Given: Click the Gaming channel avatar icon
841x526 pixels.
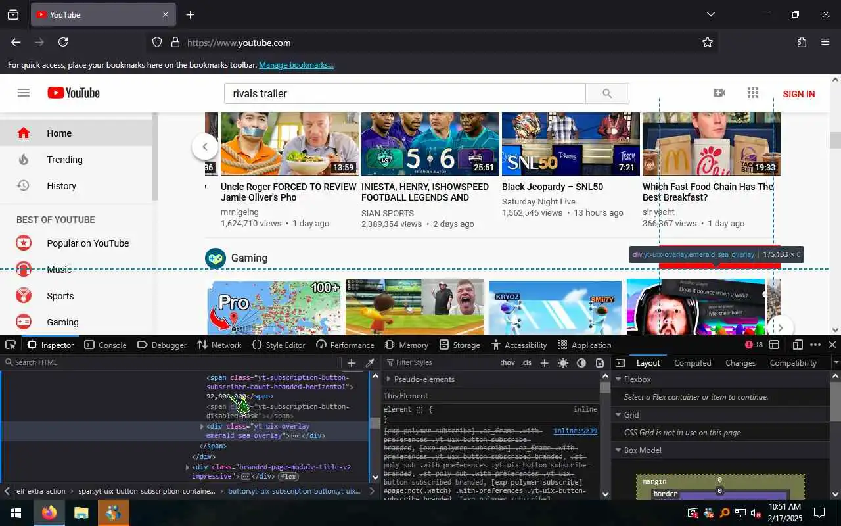Looking at the screenshot, I should 216,258.
